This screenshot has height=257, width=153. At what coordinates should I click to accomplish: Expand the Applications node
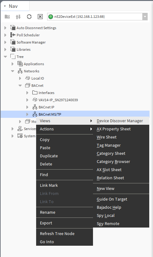(13, 64)
